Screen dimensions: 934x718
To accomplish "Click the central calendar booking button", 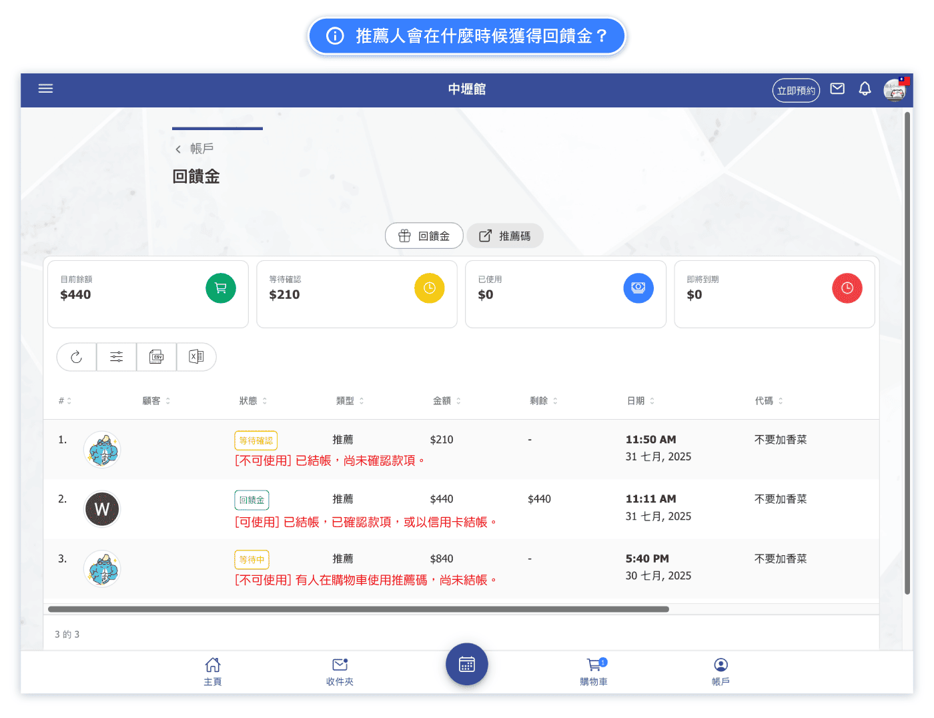I will coord(467,664).
